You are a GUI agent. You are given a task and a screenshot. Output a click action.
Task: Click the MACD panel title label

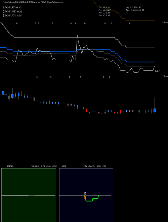[x=10, y=166]
